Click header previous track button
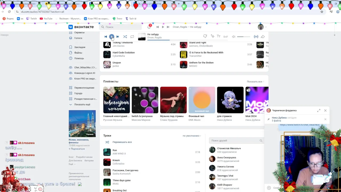 pyautogui.click(x=157, y=27)
